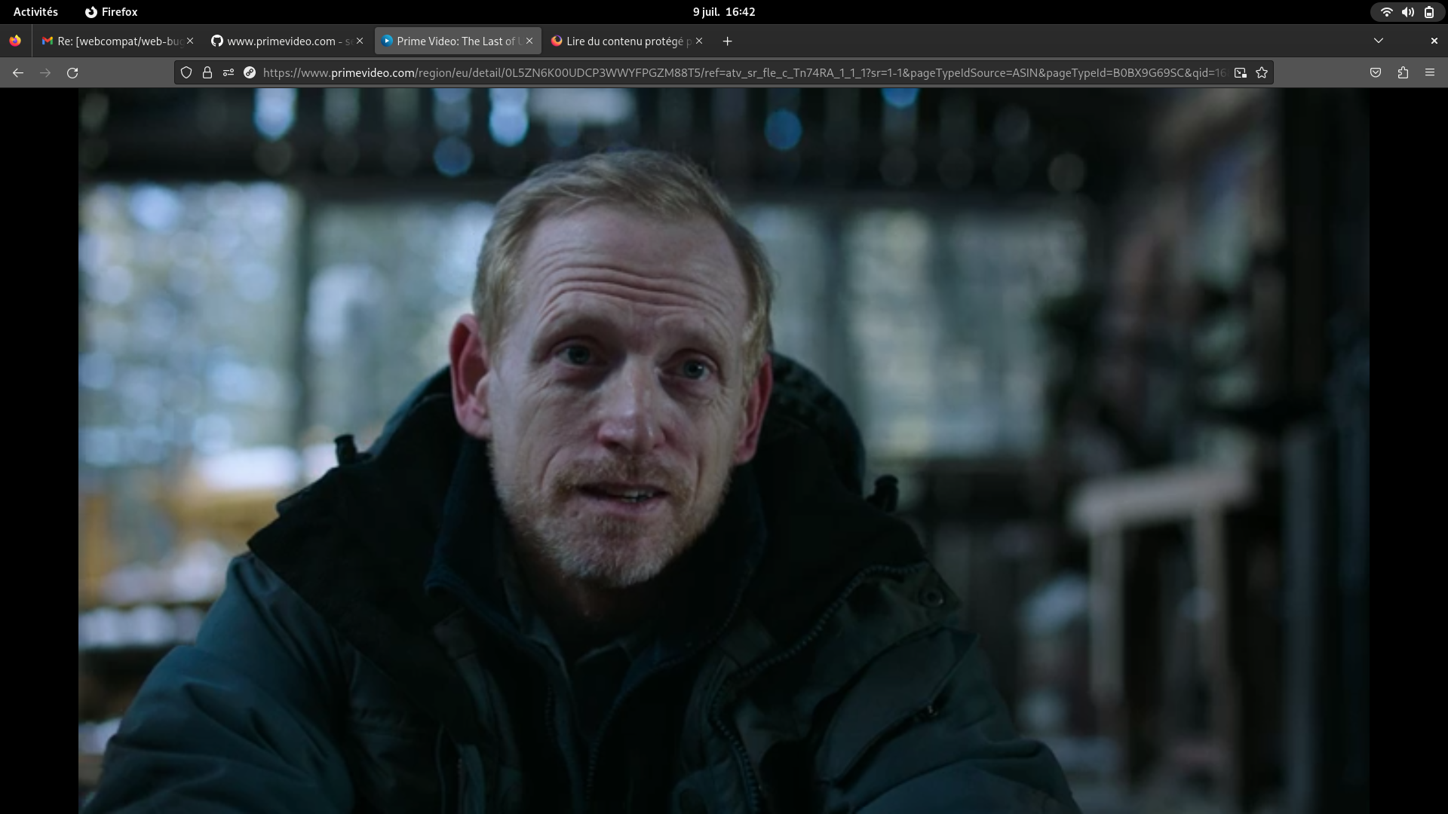Reload the Prime Video page
Viewport: 1448px width, 814px height.
[x=72, y=72]
